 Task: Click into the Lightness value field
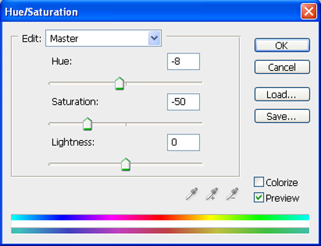[183, 142]
